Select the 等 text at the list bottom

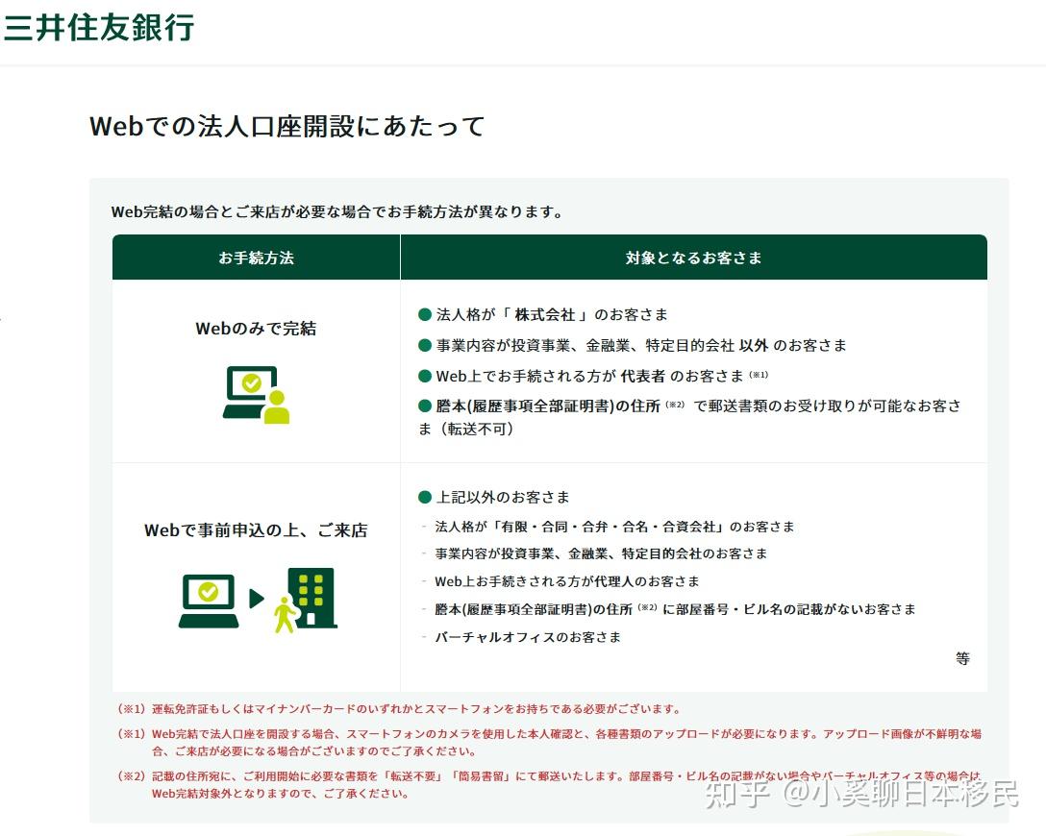click(962, 658)
